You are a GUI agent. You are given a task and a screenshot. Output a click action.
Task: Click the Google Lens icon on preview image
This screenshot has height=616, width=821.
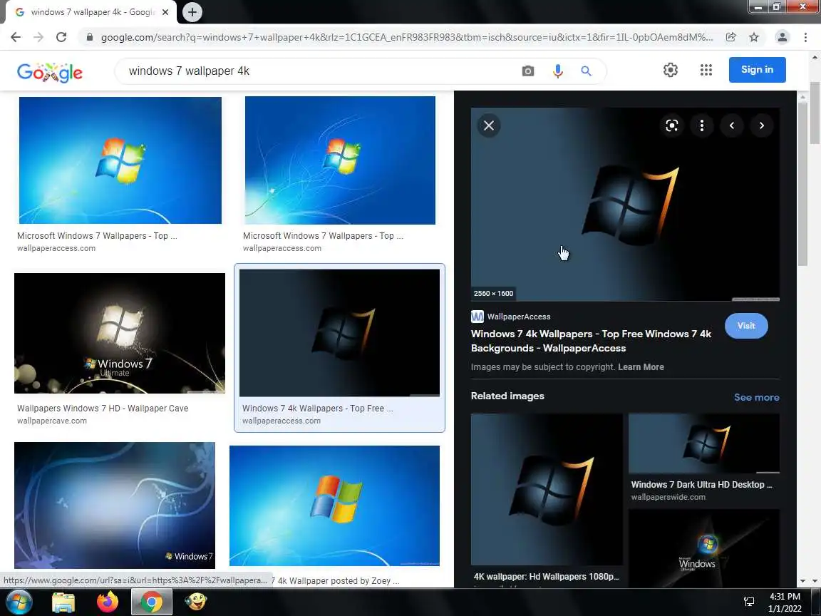[x=672, y=125]
